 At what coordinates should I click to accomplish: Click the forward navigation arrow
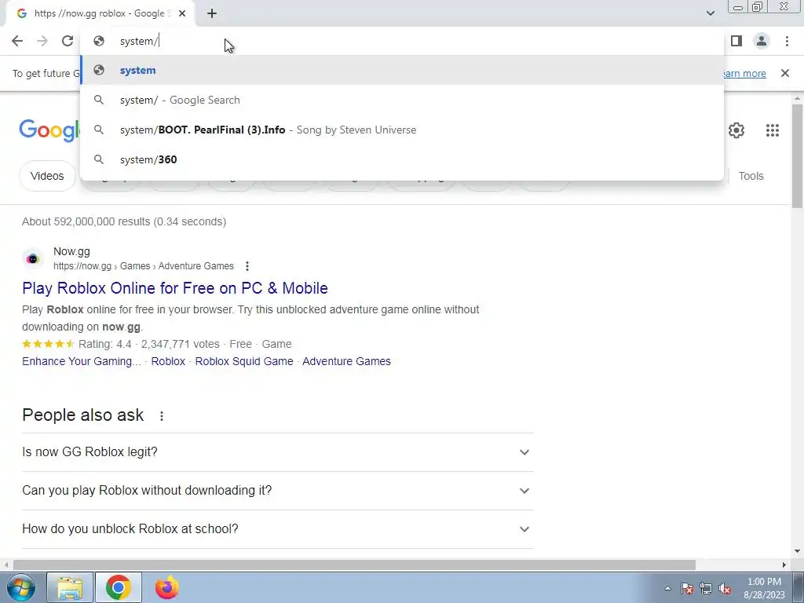[42, 41]
